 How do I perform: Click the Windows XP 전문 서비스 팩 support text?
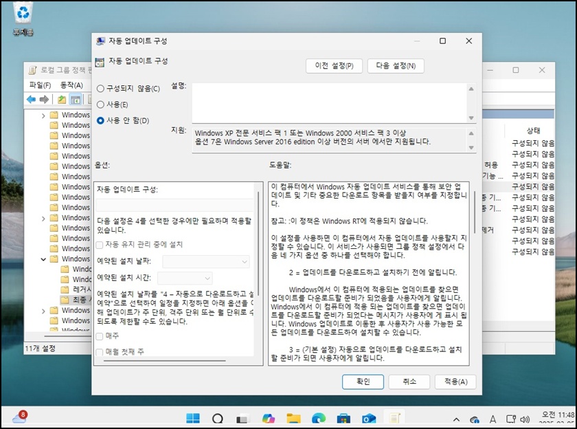(x=300, y=133)
